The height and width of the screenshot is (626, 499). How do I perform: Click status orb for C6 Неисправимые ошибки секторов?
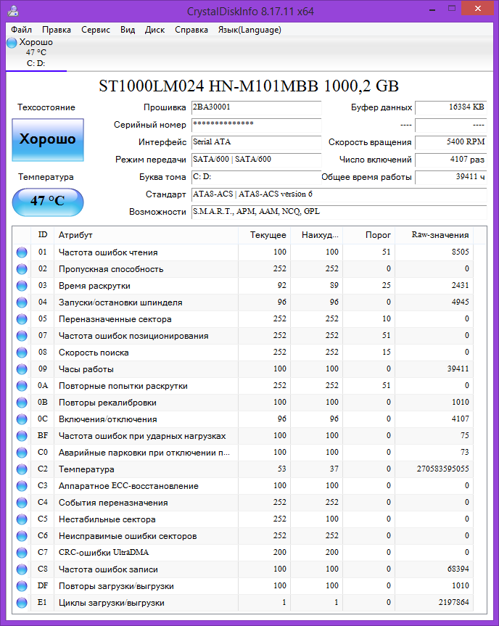pyautogui.click(x=22, y=536)
